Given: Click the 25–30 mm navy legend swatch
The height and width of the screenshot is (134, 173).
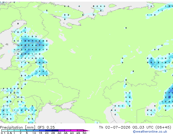Looking at the screenshot, I should tap(55, 130).
